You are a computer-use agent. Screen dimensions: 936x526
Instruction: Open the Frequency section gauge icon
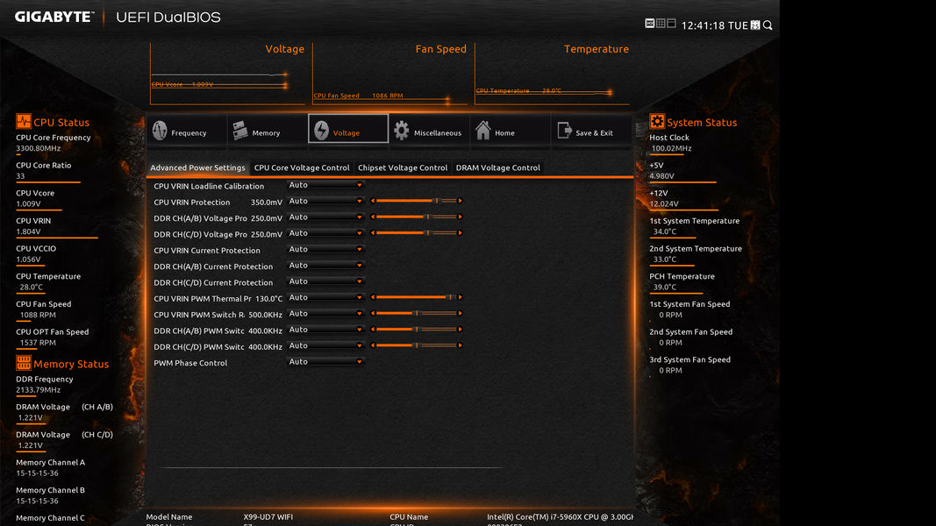pyautogui.click(x=160, y=131)
